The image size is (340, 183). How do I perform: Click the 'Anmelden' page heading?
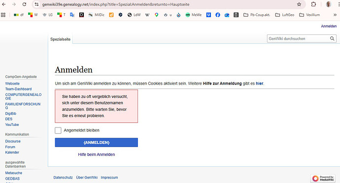click(74, 70)
